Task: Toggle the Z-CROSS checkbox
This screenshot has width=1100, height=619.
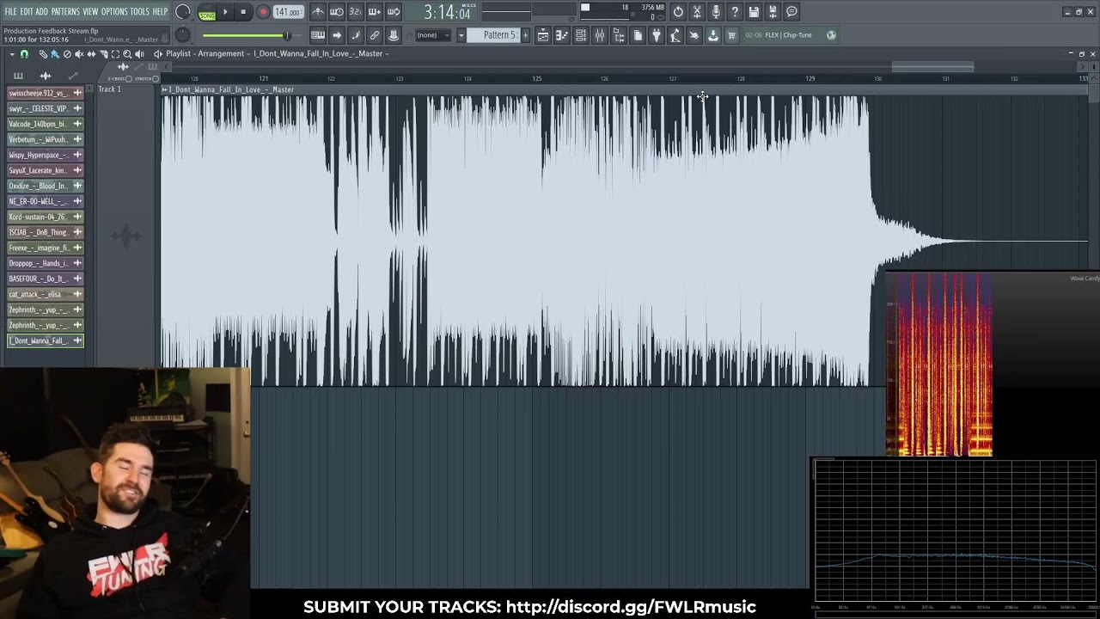Action: tap(129, 78)
